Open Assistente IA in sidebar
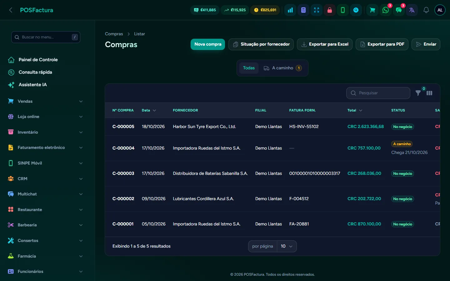 [x=32, y=85]
